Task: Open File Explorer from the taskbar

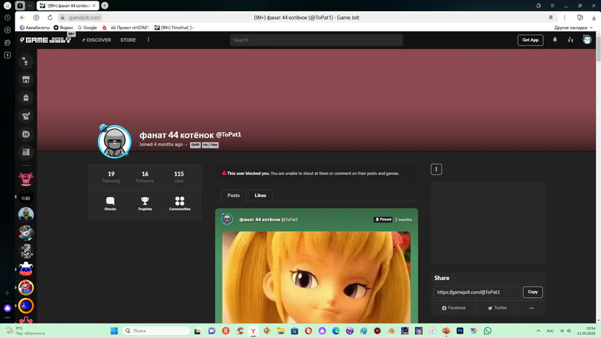Action: [280, 331]
